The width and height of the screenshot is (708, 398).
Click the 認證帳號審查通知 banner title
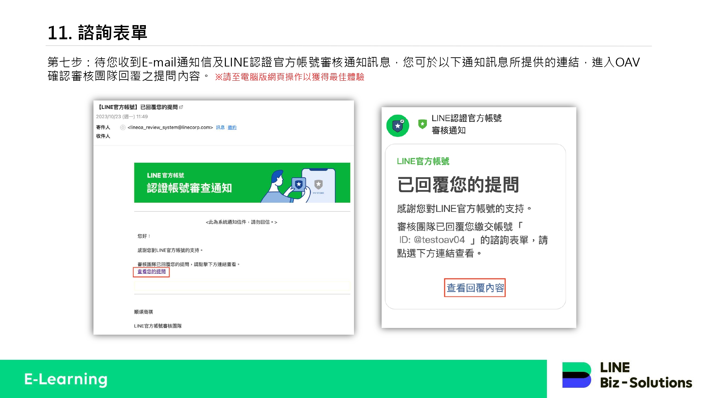189,188
